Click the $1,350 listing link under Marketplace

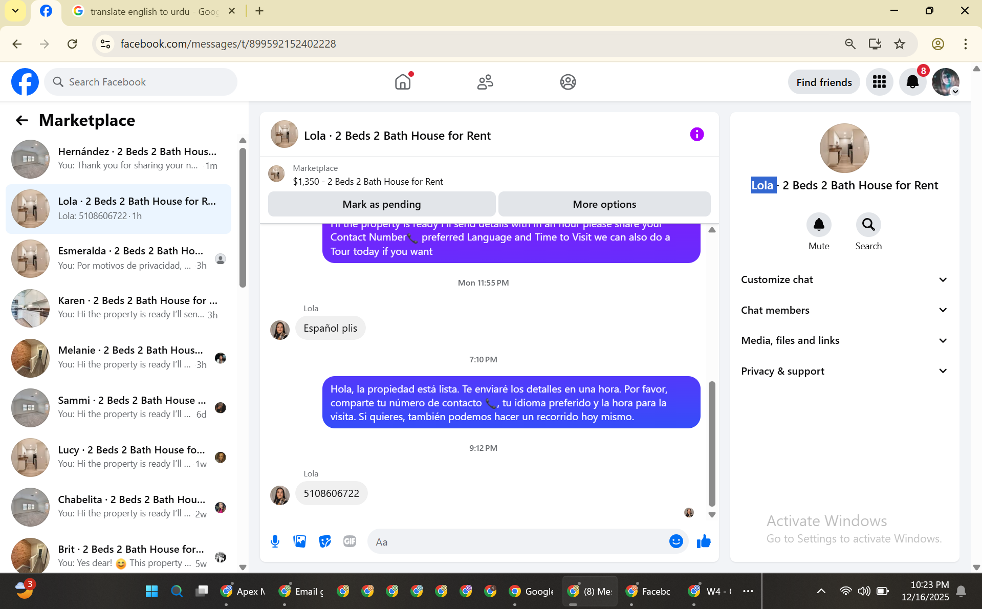368,182
